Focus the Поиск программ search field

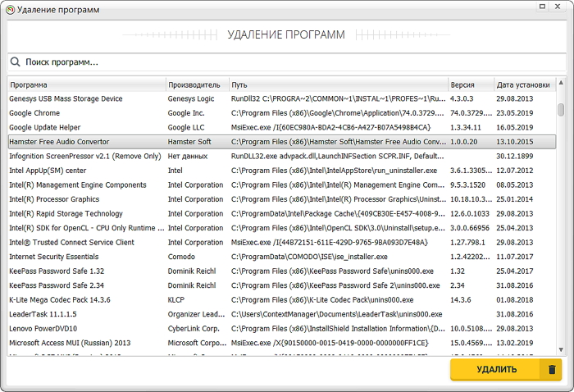tap(287, 62)
